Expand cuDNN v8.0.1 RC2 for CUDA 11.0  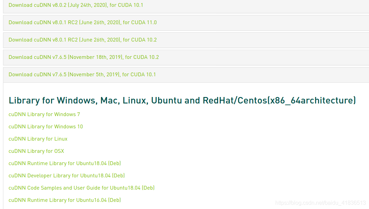point(82,22)
